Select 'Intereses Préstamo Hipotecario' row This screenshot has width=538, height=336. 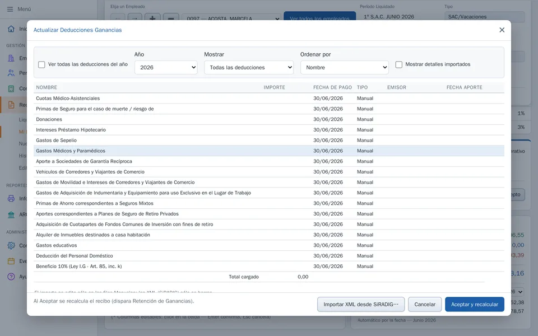coord(269,130)
